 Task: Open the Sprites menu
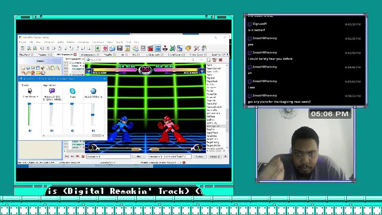(x=61, y=42)
